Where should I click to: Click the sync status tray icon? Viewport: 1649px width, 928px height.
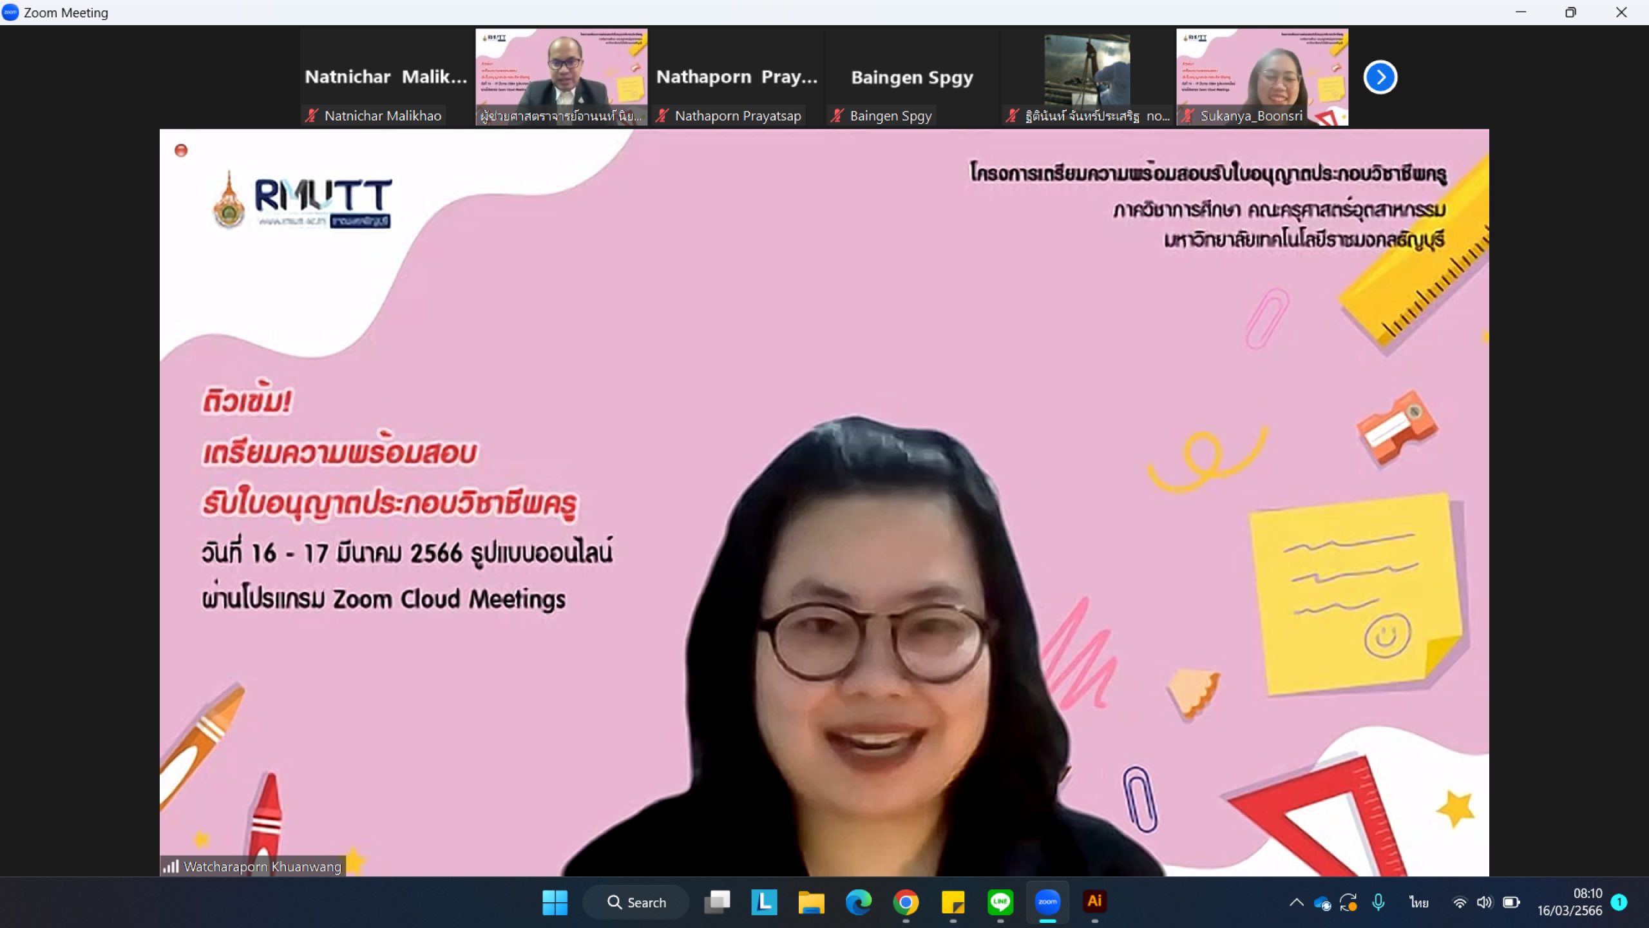(1349, 902)
